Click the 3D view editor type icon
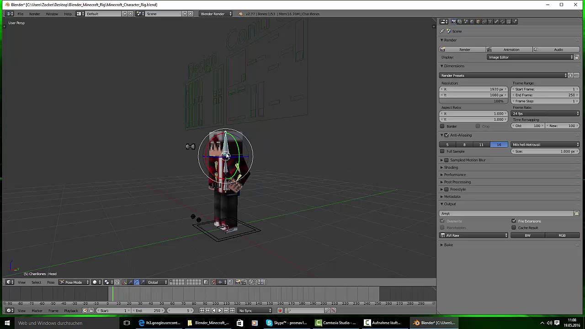This screenshot has height=329, width=585. (10, 282)
